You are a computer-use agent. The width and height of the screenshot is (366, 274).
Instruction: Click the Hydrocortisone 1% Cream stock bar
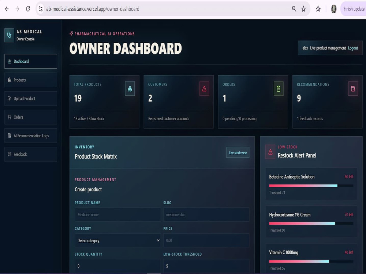(x=311, y=224)
